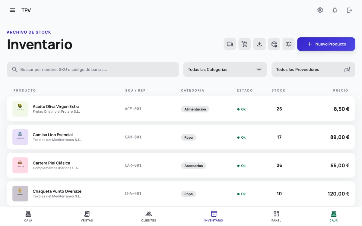Click the filter lines icon in categories

coord(259,70)
